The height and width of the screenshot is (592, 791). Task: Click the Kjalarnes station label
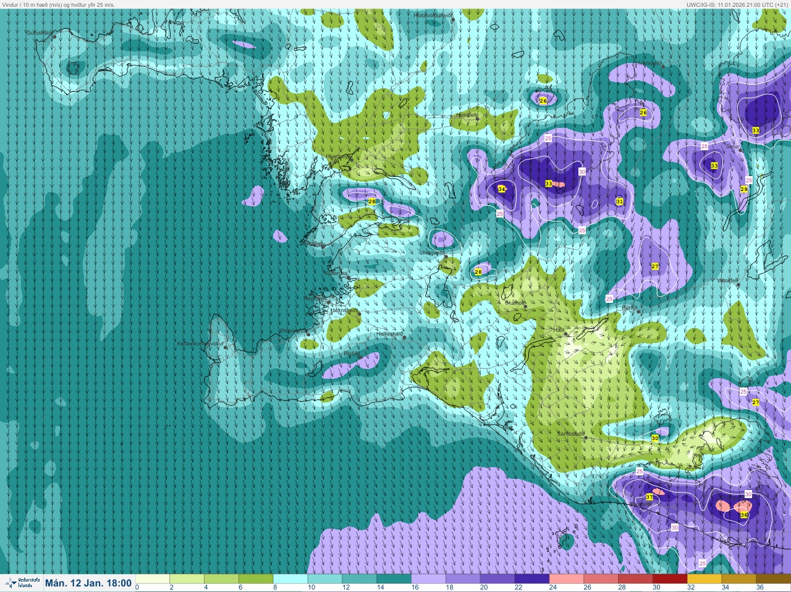337,273
